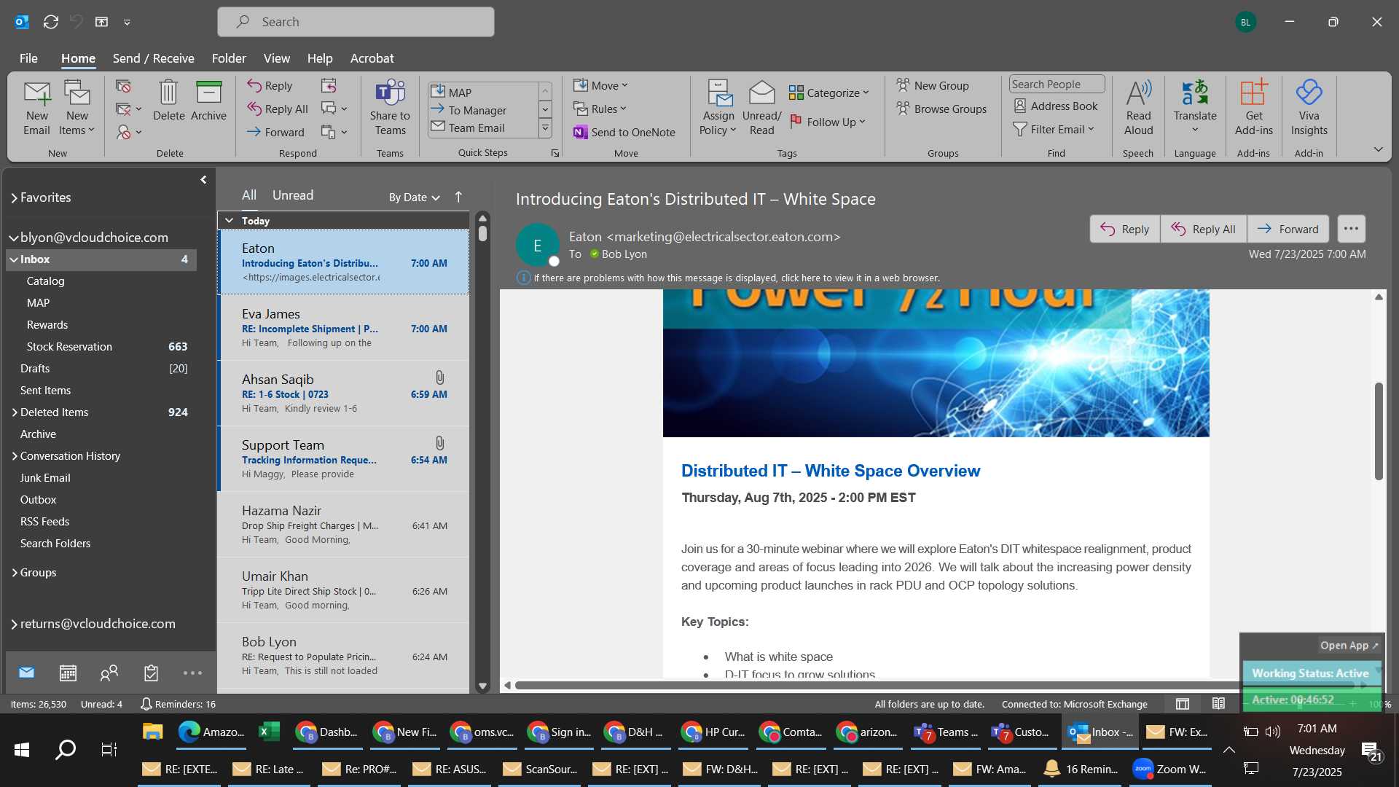This screenshot has width=1399, height=787.
Task: Click the Send/Receive All Folders sync icon
Action: [x=51, y=22]
